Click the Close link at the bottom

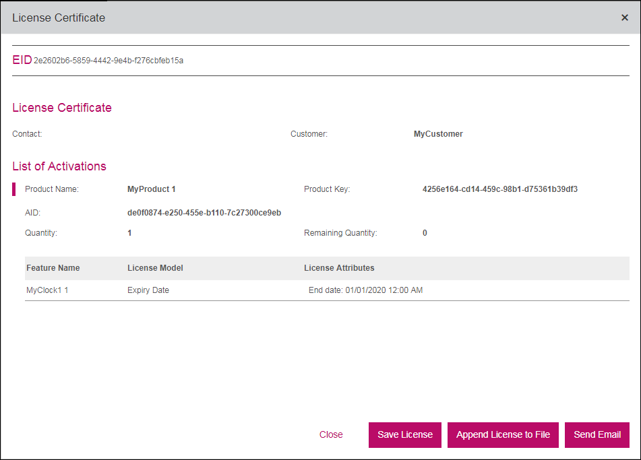[331, 435]
